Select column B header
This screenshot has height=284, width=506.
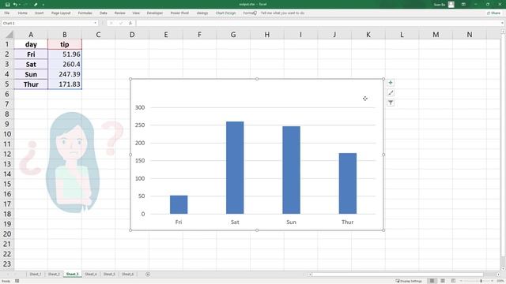point(65,35)
